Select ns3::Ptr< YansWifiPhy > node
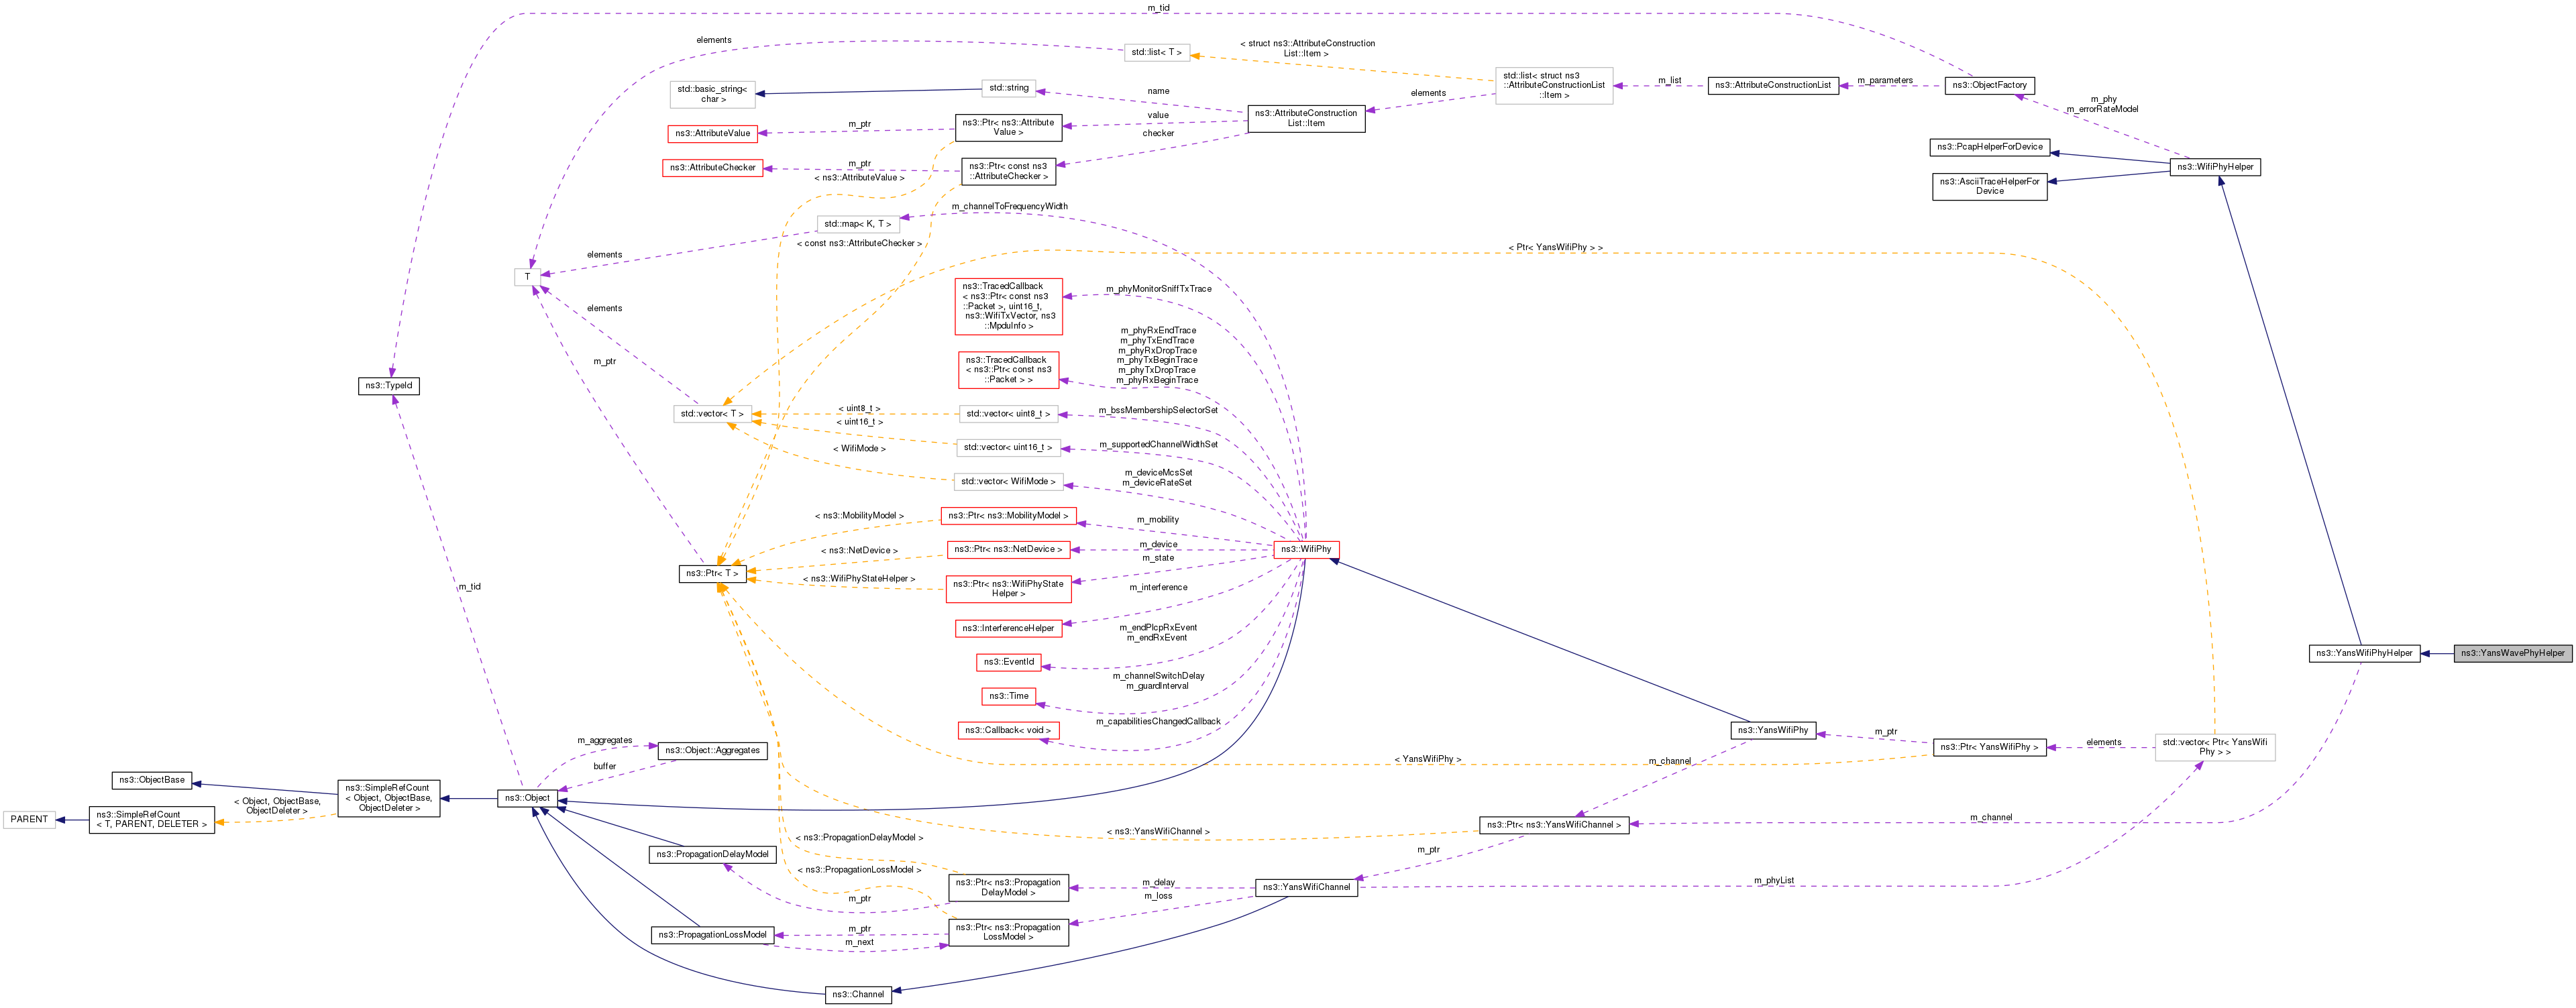 [x=1989, y=747]
